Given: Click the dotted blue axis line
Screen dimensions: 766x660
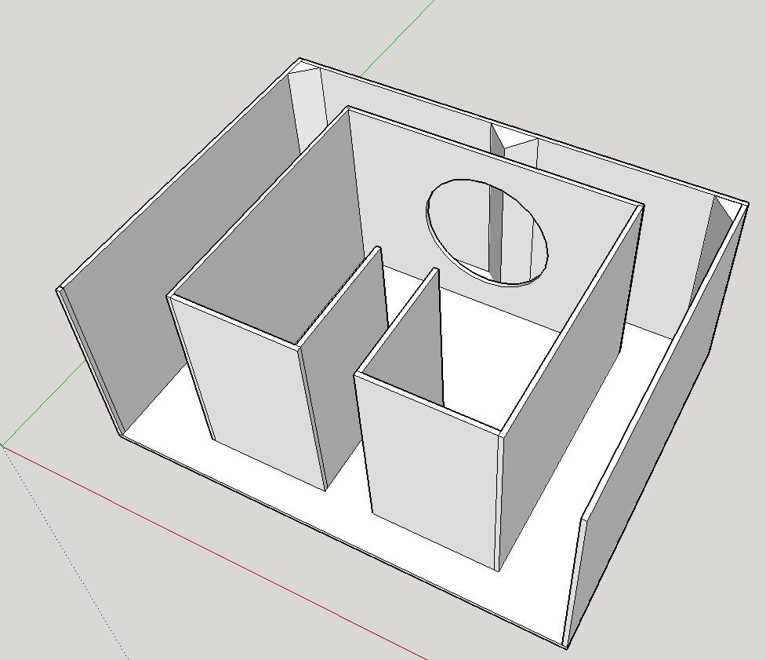Looking at the screenshot, I should click(x=66, y=552).
